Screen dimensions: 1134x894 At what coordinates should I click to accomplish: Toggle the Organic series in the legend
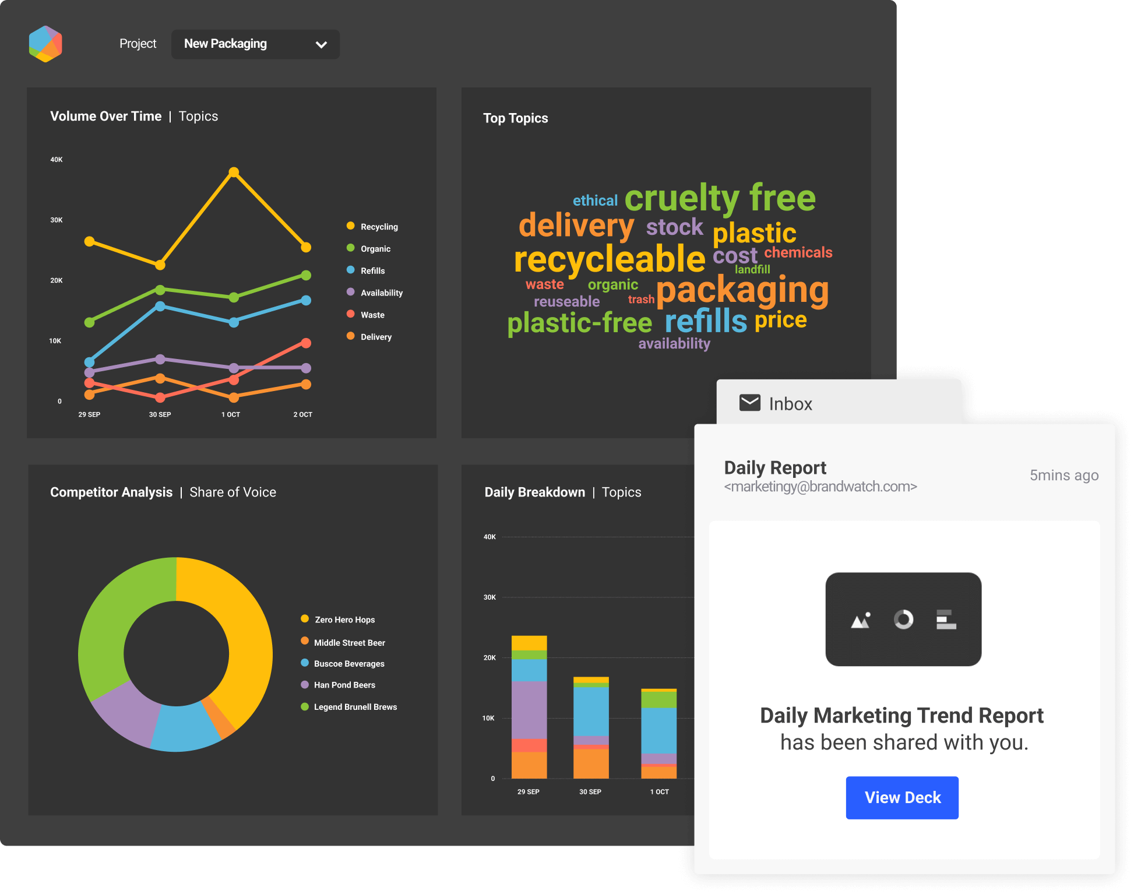tap(375, 249)
